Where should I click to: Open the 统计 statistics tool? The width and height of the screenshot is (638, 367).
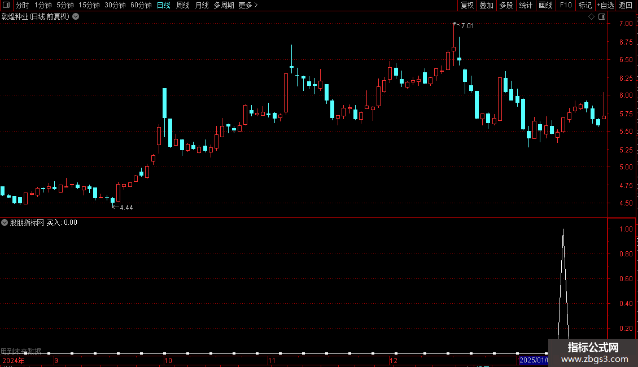click(x=526, y=5)
